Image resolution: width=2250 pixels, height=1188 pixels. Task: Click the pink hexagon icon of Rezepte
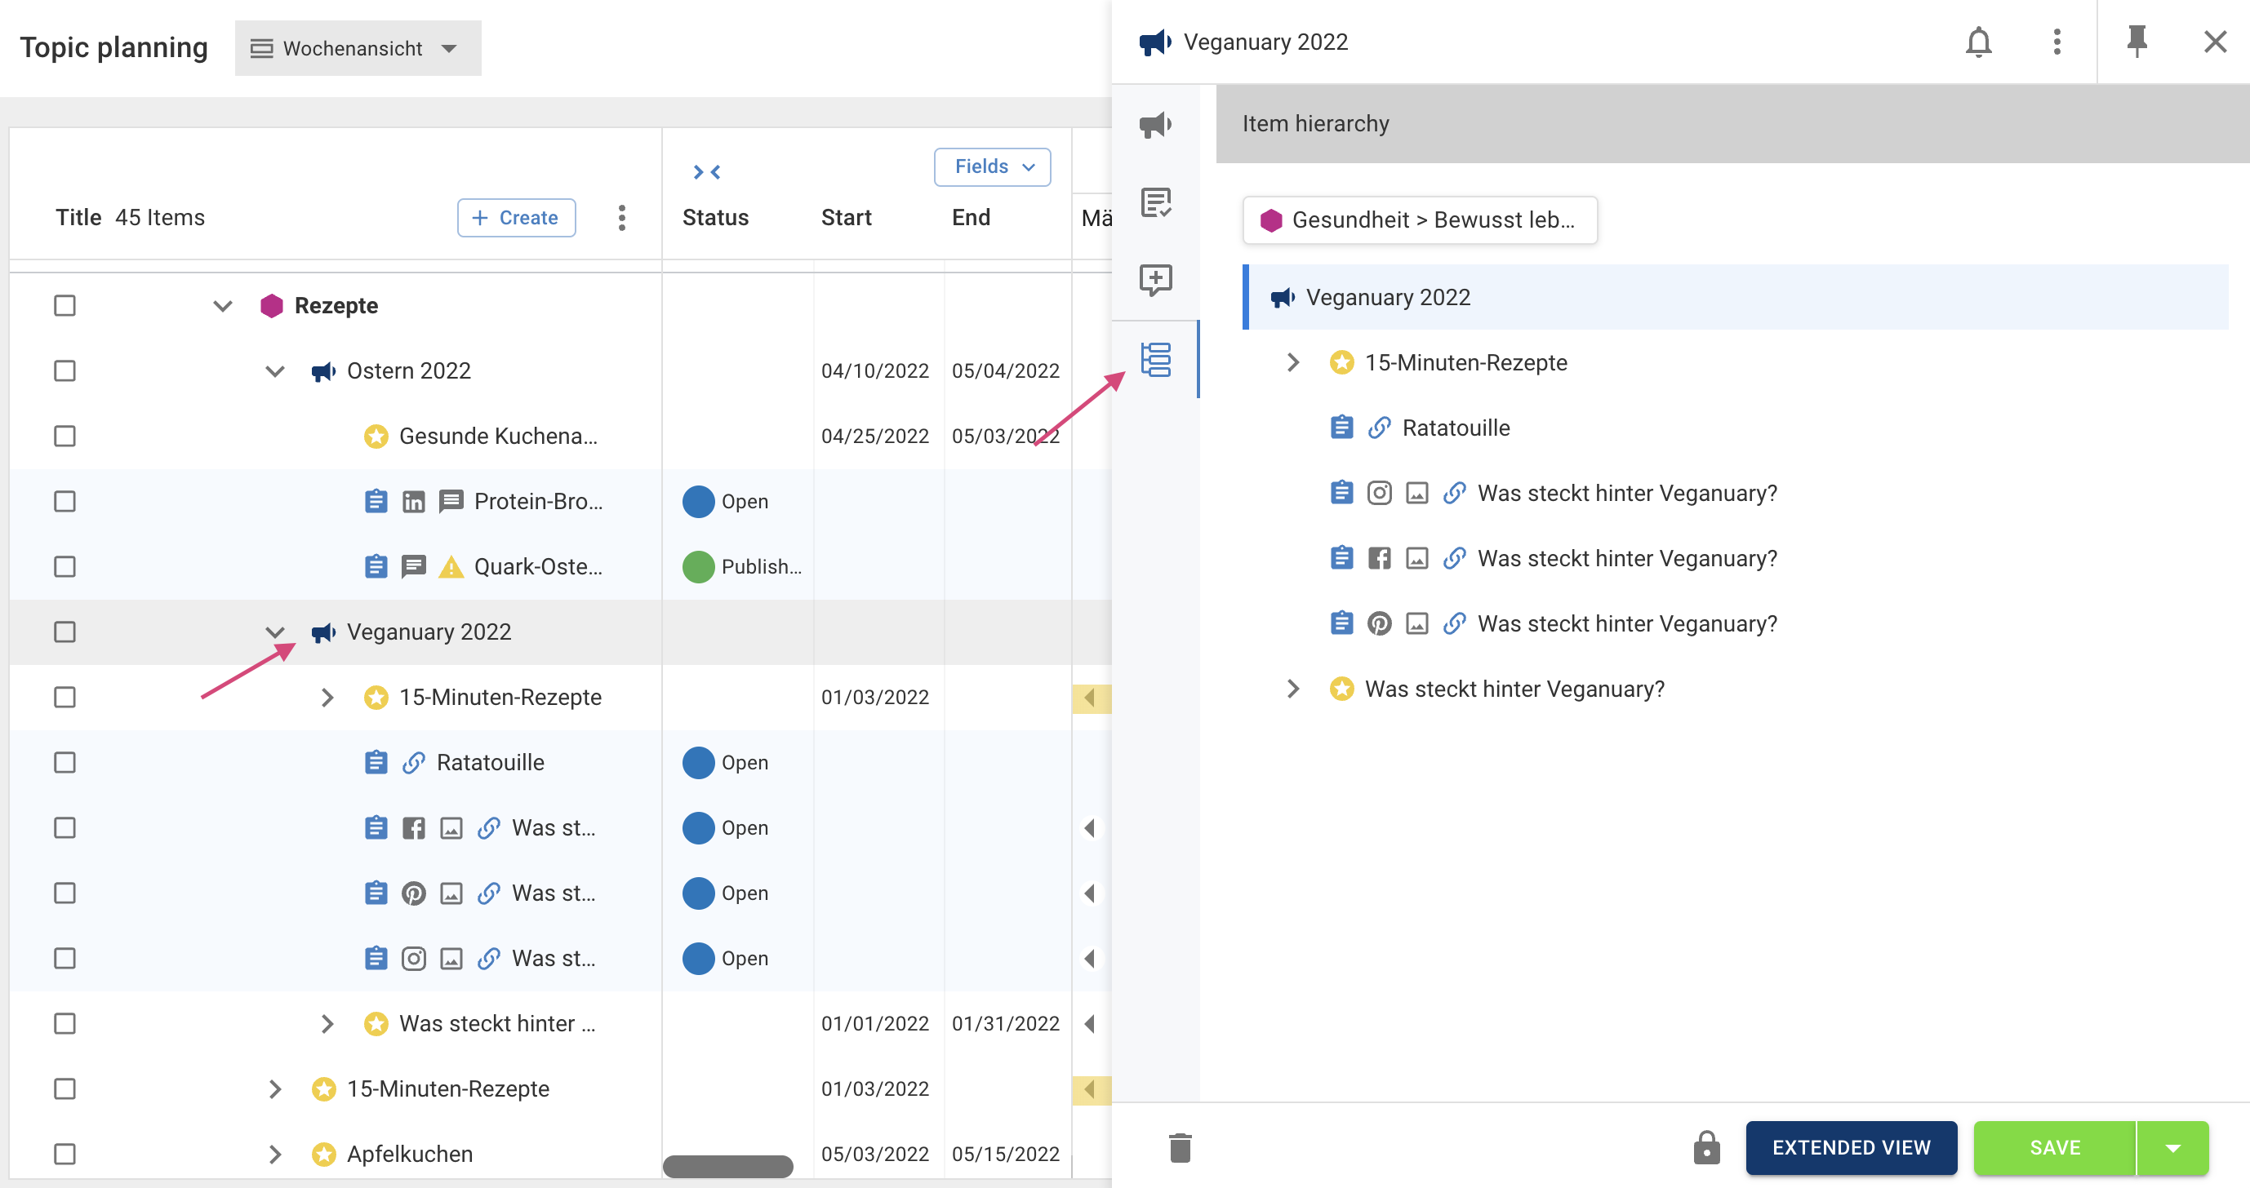[x=271, y=305]
